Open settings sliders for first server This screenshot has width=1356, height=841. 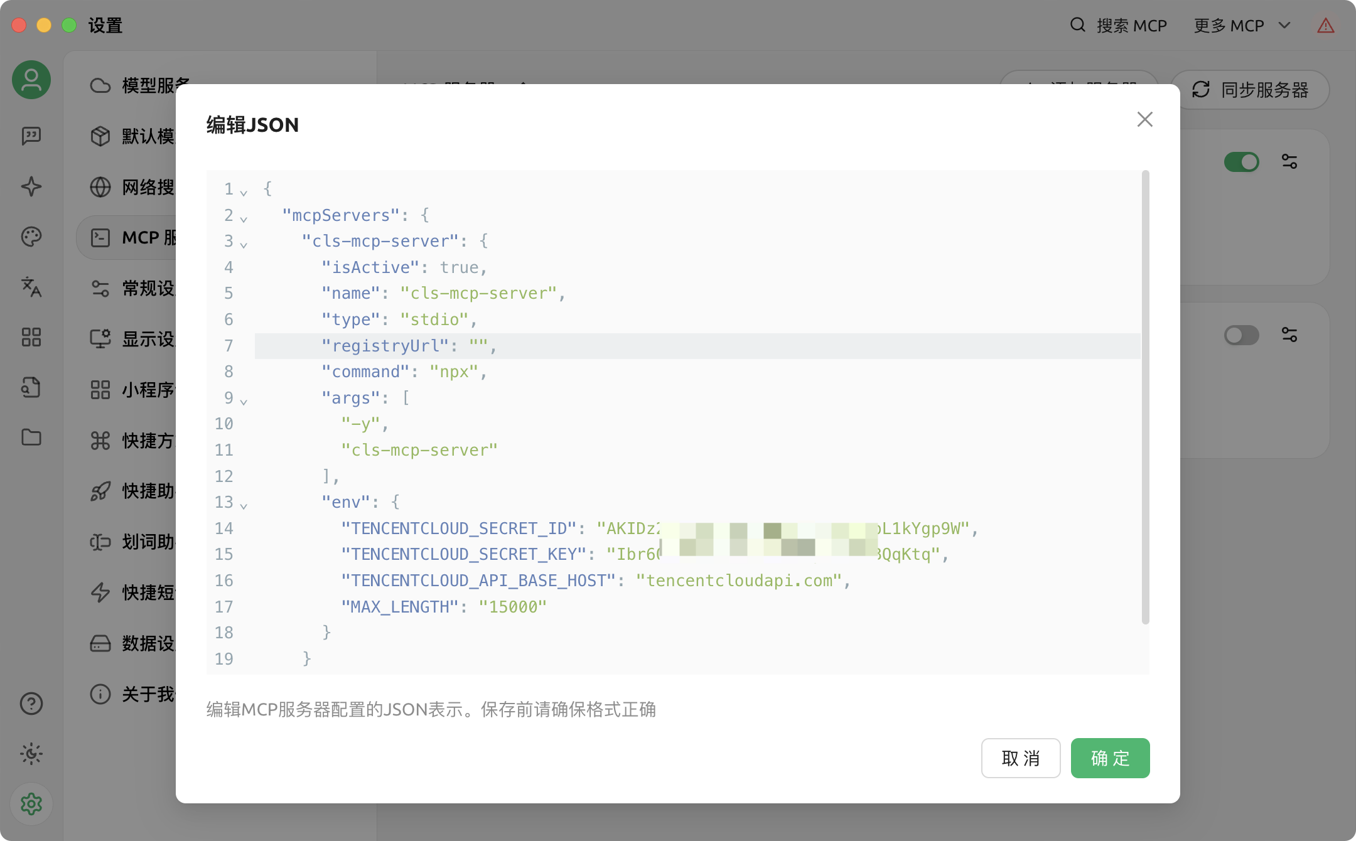(x=1289, y=162)
